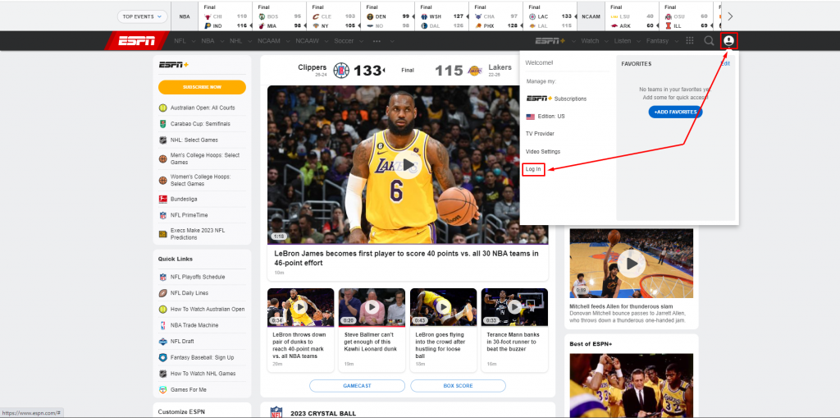840x418 pixels.
Task: Play the Terance Mann 30-foot runner clip
Action: (x=515, y=307)
